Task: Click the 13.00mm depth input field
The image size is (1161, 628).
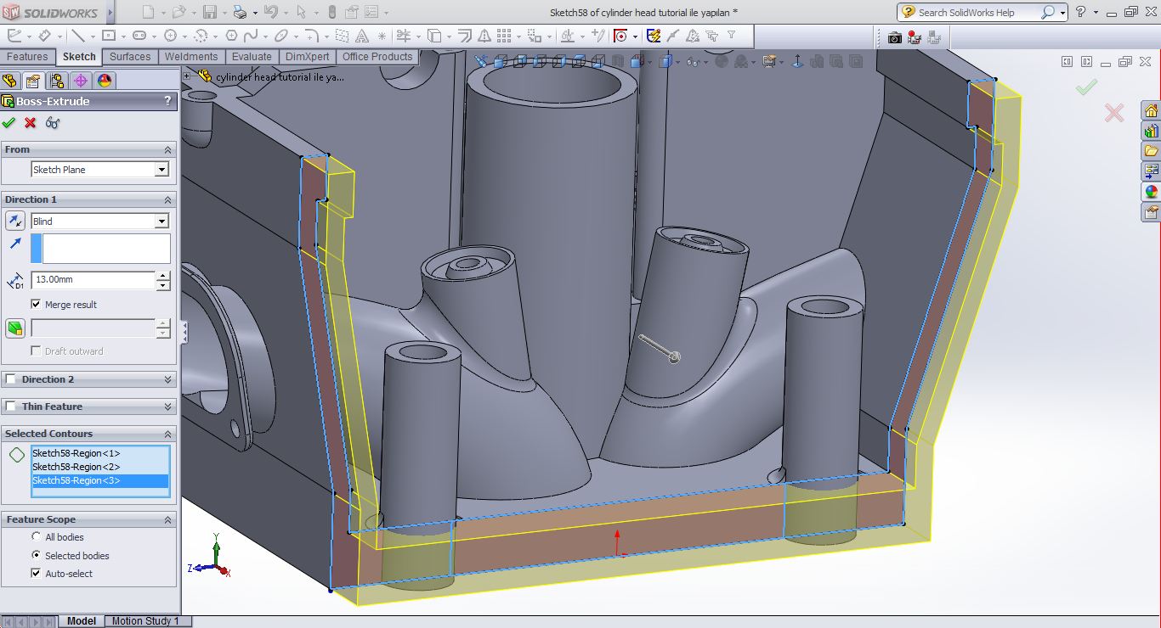Action: pyautogui.click(x=93, y=279)
